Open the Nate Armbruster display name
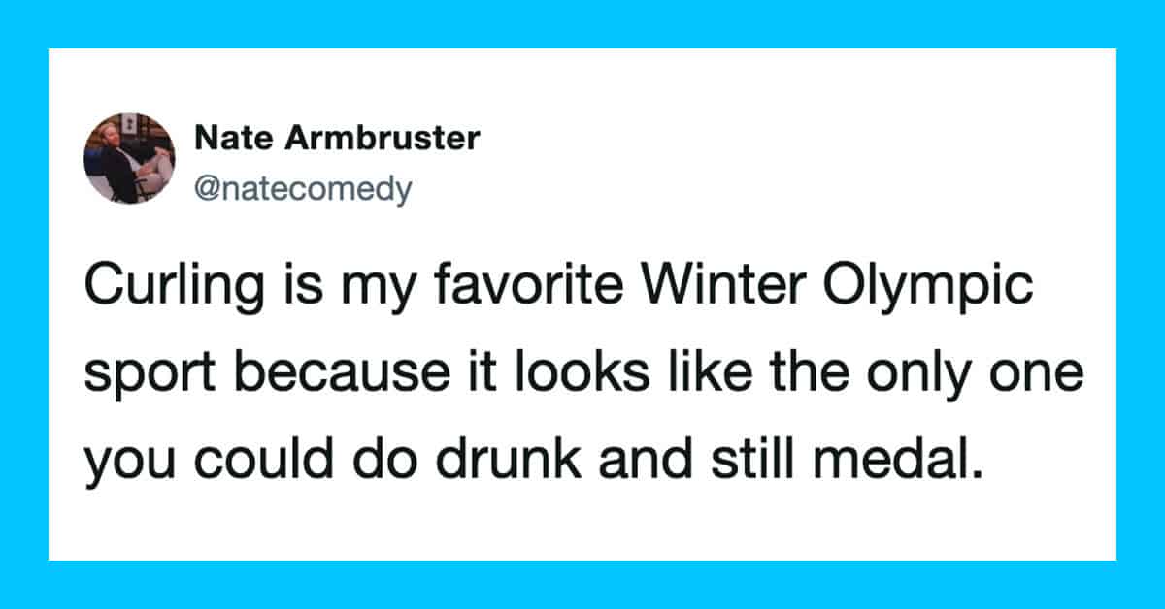Image resolution: width=1165 pixels, height=609 pixels. click(x=337, y=139)
